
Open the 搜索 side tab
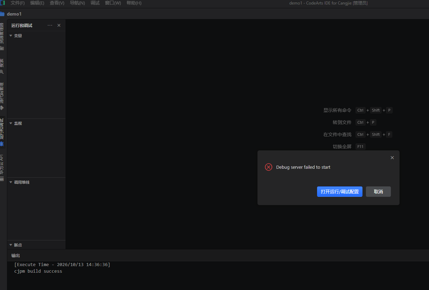point(2,66)
